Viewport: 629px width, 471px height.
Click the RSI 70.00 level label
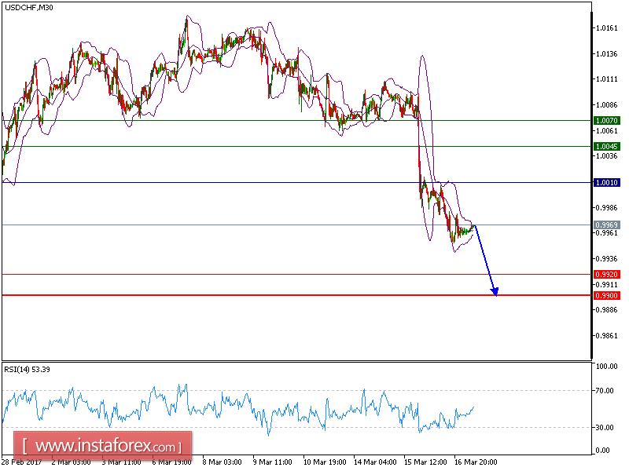pyautogui.click(x=605, y=391)
